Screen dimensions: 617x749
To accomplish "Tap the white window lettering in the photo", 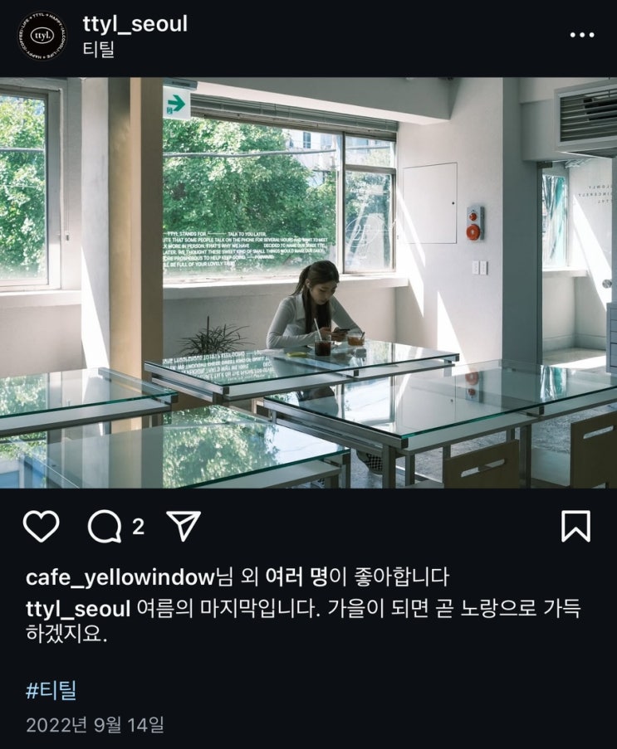I will [x=244, y=249].
